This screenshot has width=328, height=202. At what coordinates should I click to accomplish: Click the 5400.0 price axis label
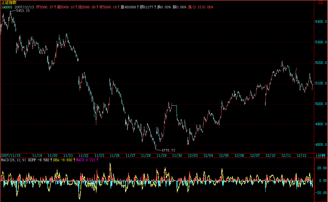[x=321, y=22]
